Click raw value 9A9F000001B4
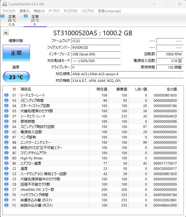The image size is (186, 217). 165,195
